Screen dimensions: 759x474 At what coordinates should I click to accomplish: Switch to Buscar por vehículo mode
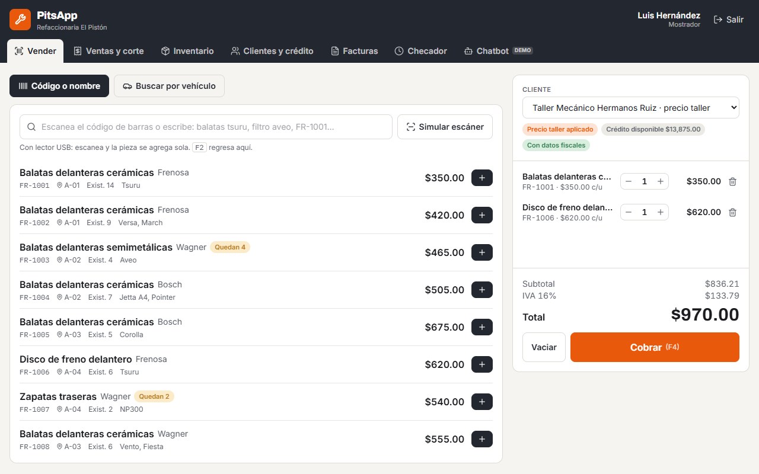(169, 86)
